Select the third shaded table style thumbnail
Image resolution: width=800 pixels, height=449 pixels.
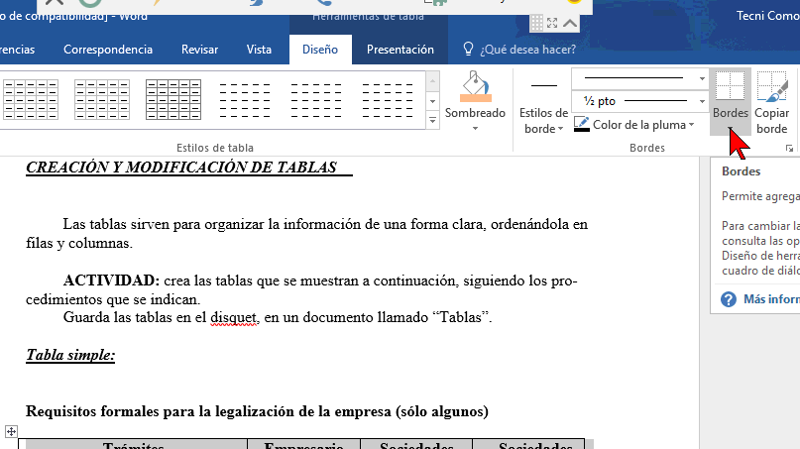(x=173, y=99)
